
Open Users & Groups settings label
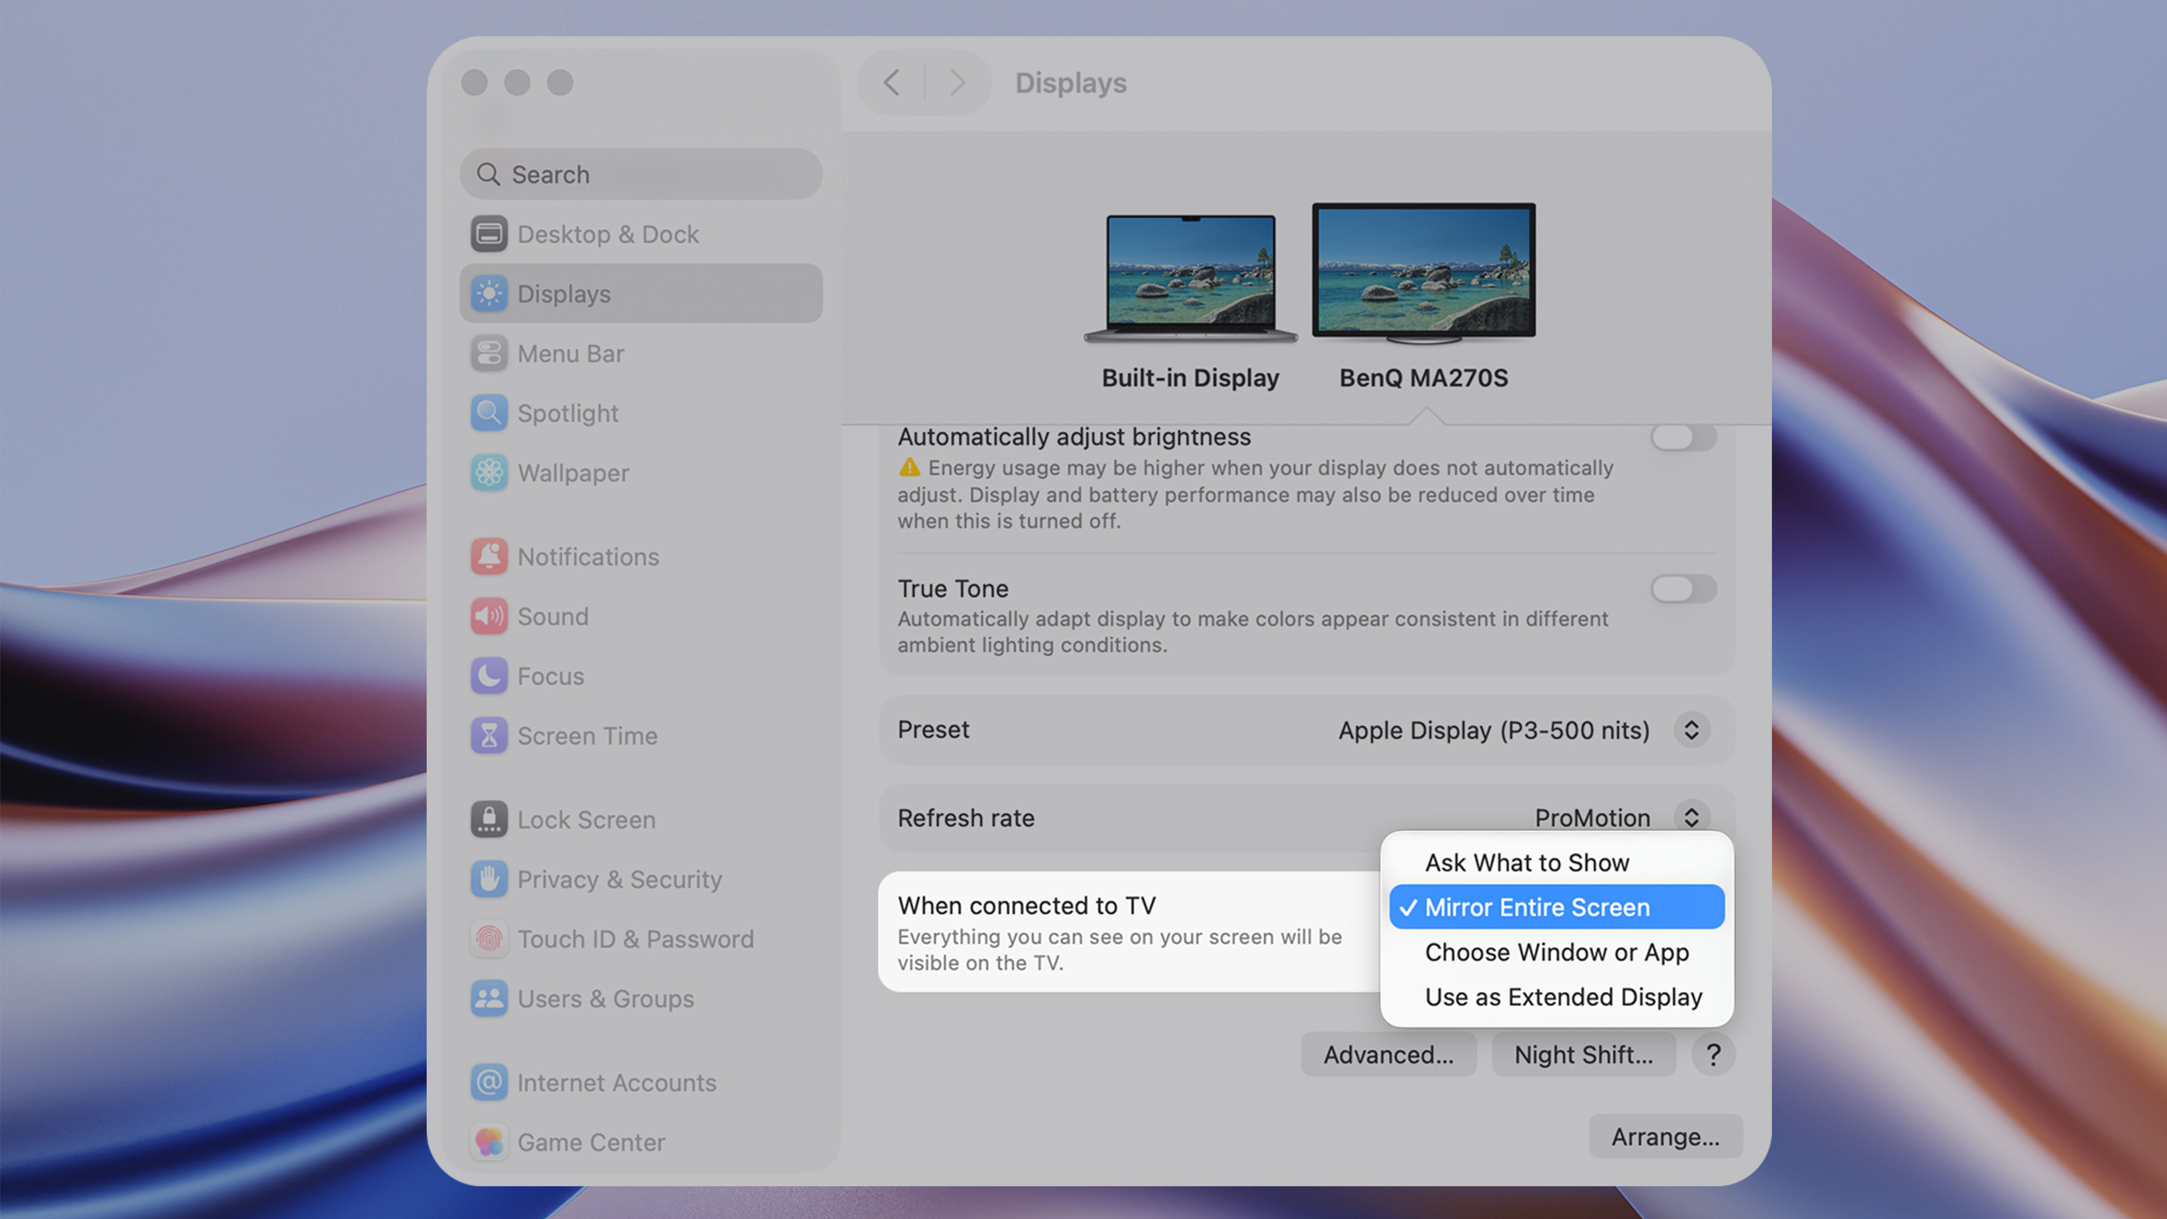click(x=606, y=998)
